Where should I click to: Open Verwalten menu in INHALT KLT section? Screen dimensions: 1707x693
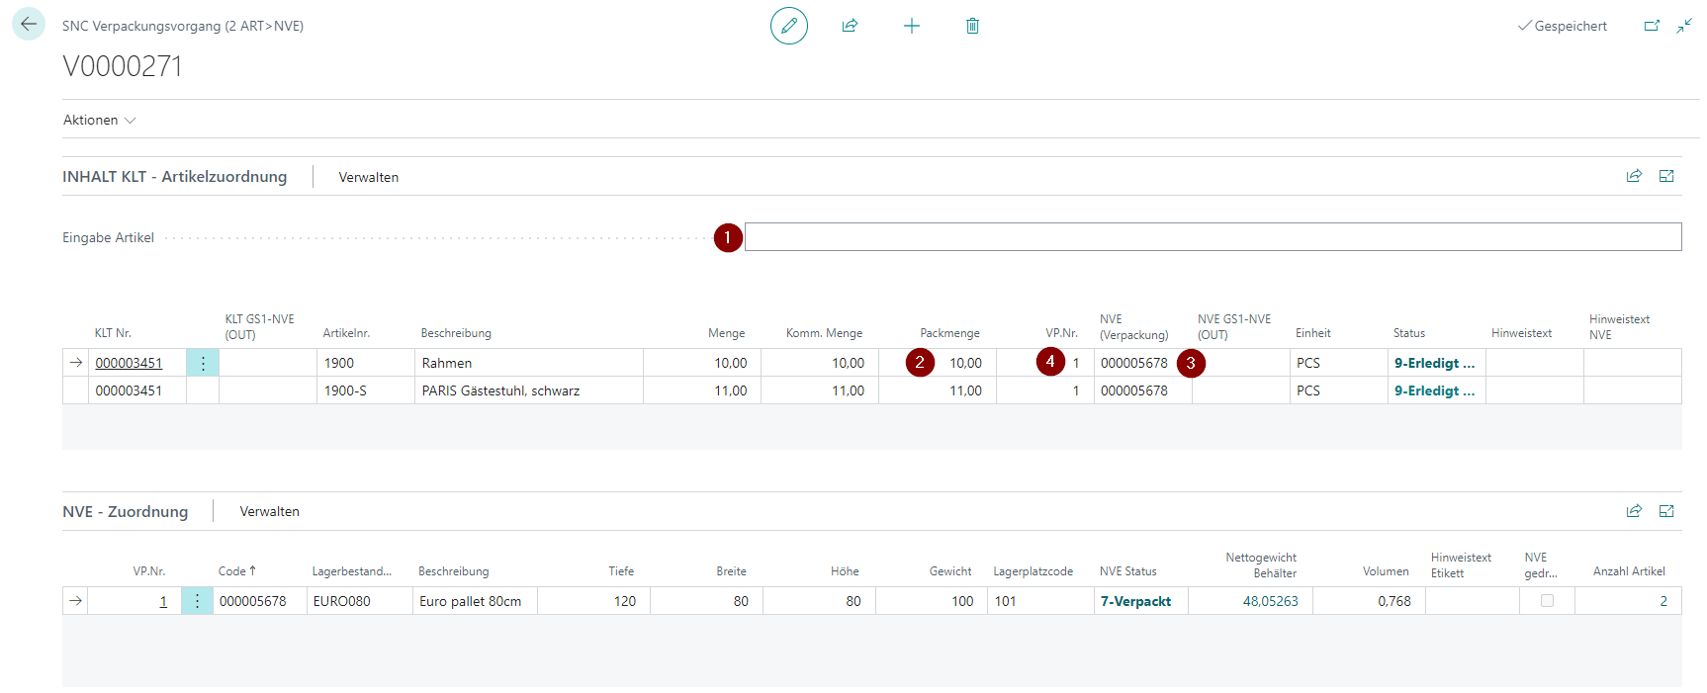(368, 177)
